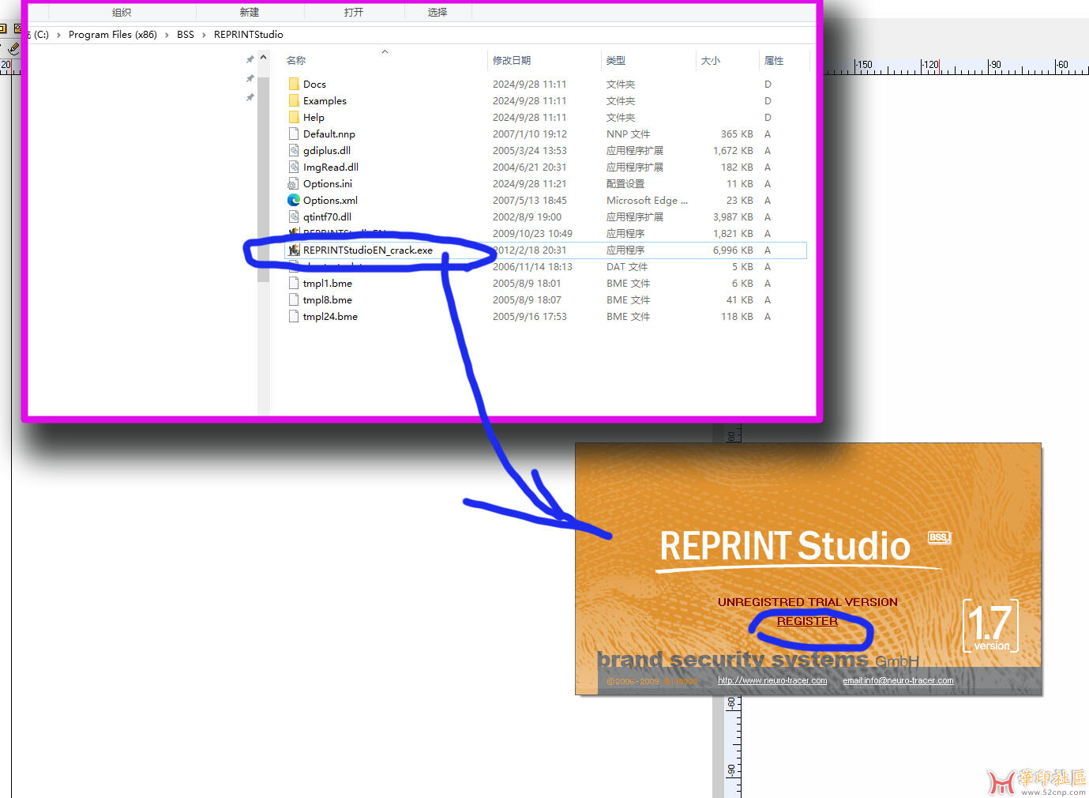Select the tmpl24.bme file name
1089x798 pixels.
point(330,316)
